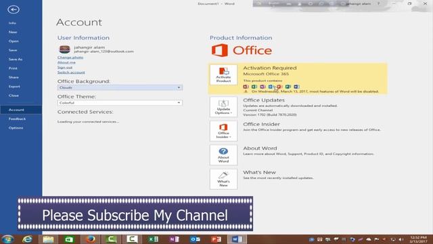
Task: Open the Share page
Action: click(x=14, y=77)
